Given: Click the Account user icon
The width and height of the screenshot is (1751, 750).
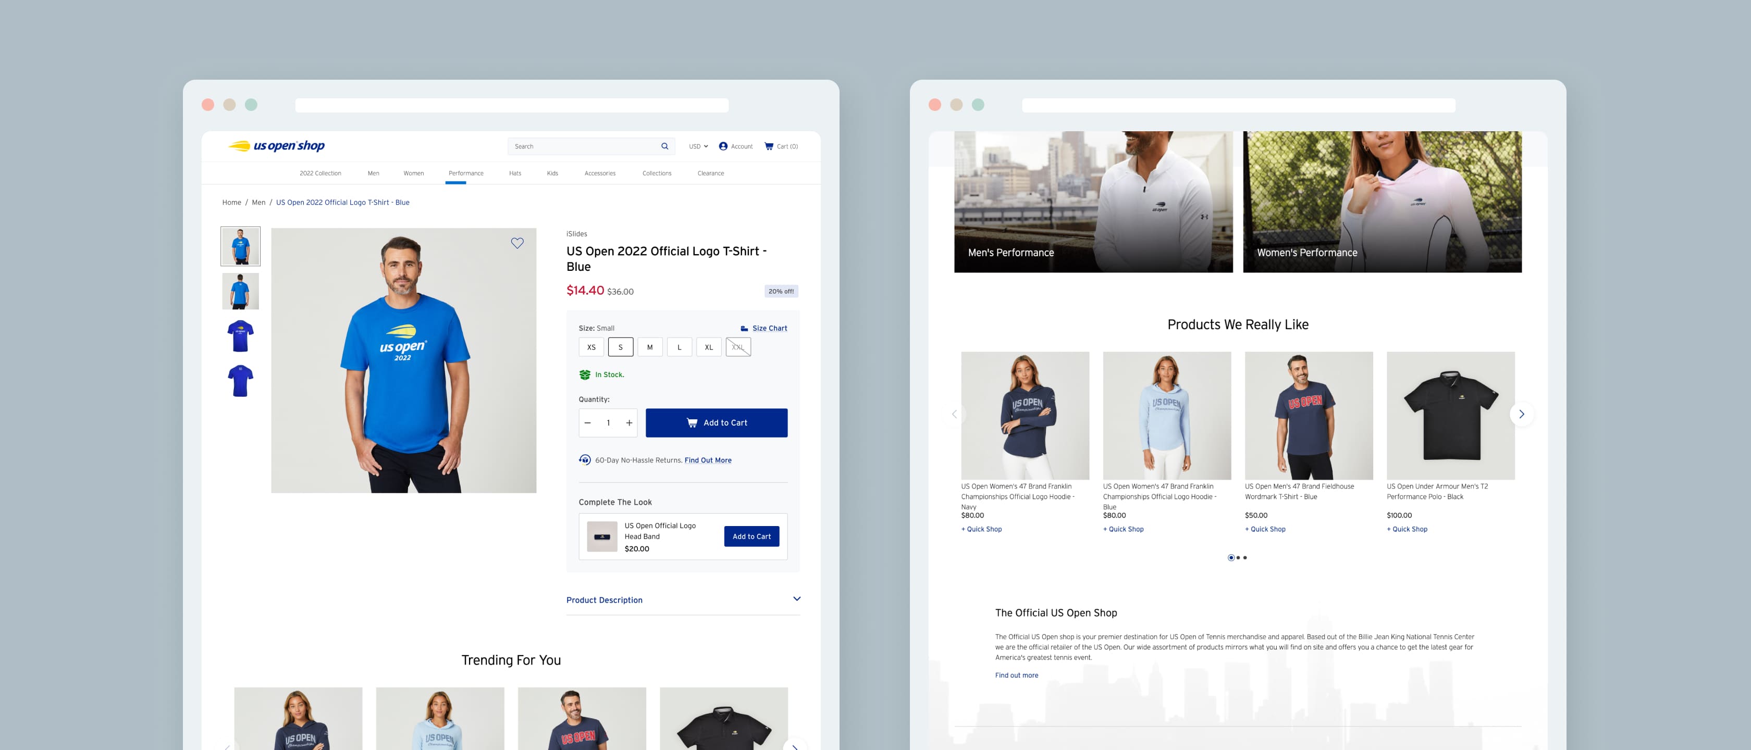Looking at the screenshot, I should (x=723, y=146).
